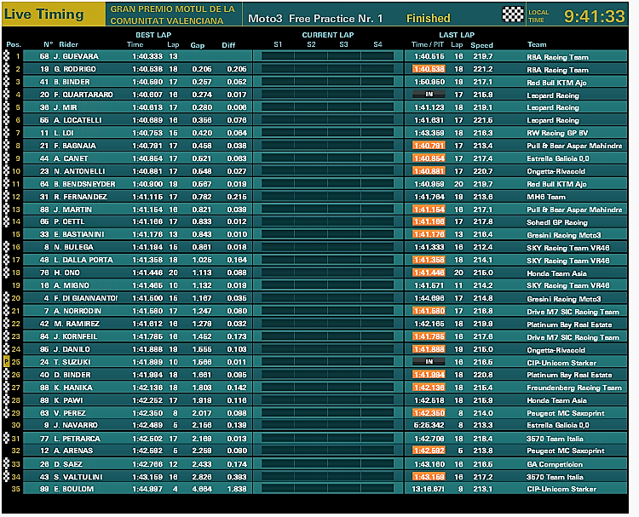The width and height of the screenshot is (639, 517).
Task: Click the finish flag icon on L. LOI's row
Action: coord(6,133)
